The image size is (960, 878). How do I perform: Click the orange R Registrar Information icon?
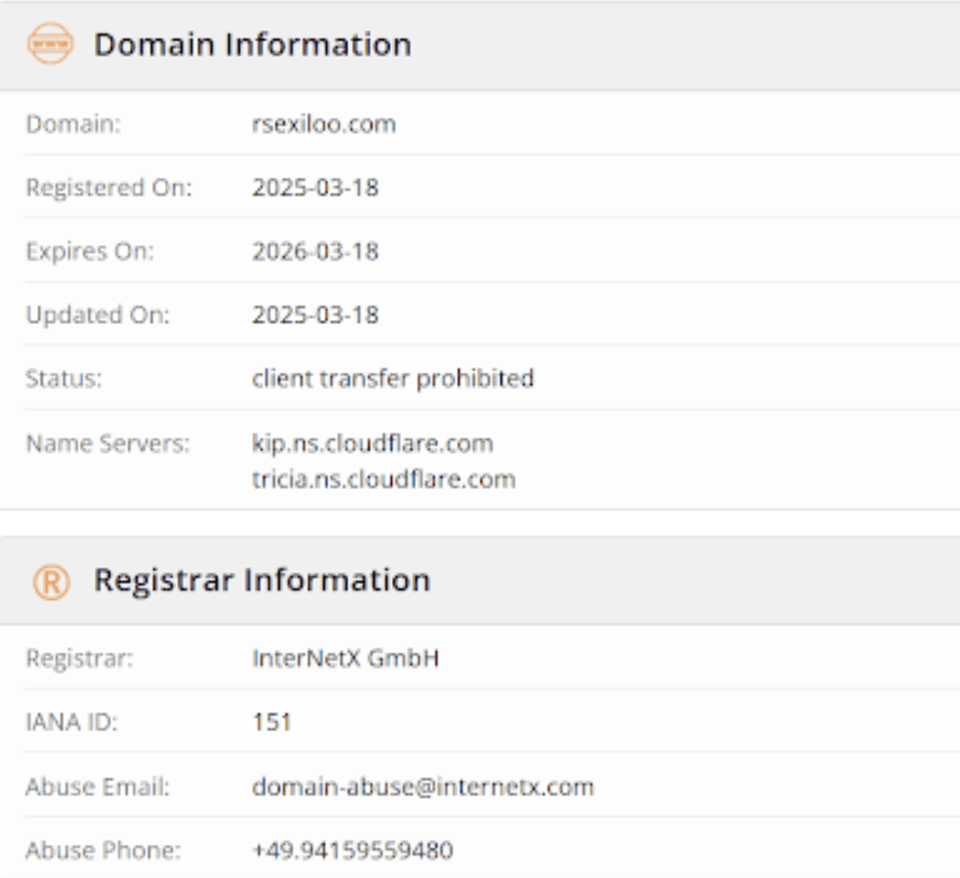point(51,581)
